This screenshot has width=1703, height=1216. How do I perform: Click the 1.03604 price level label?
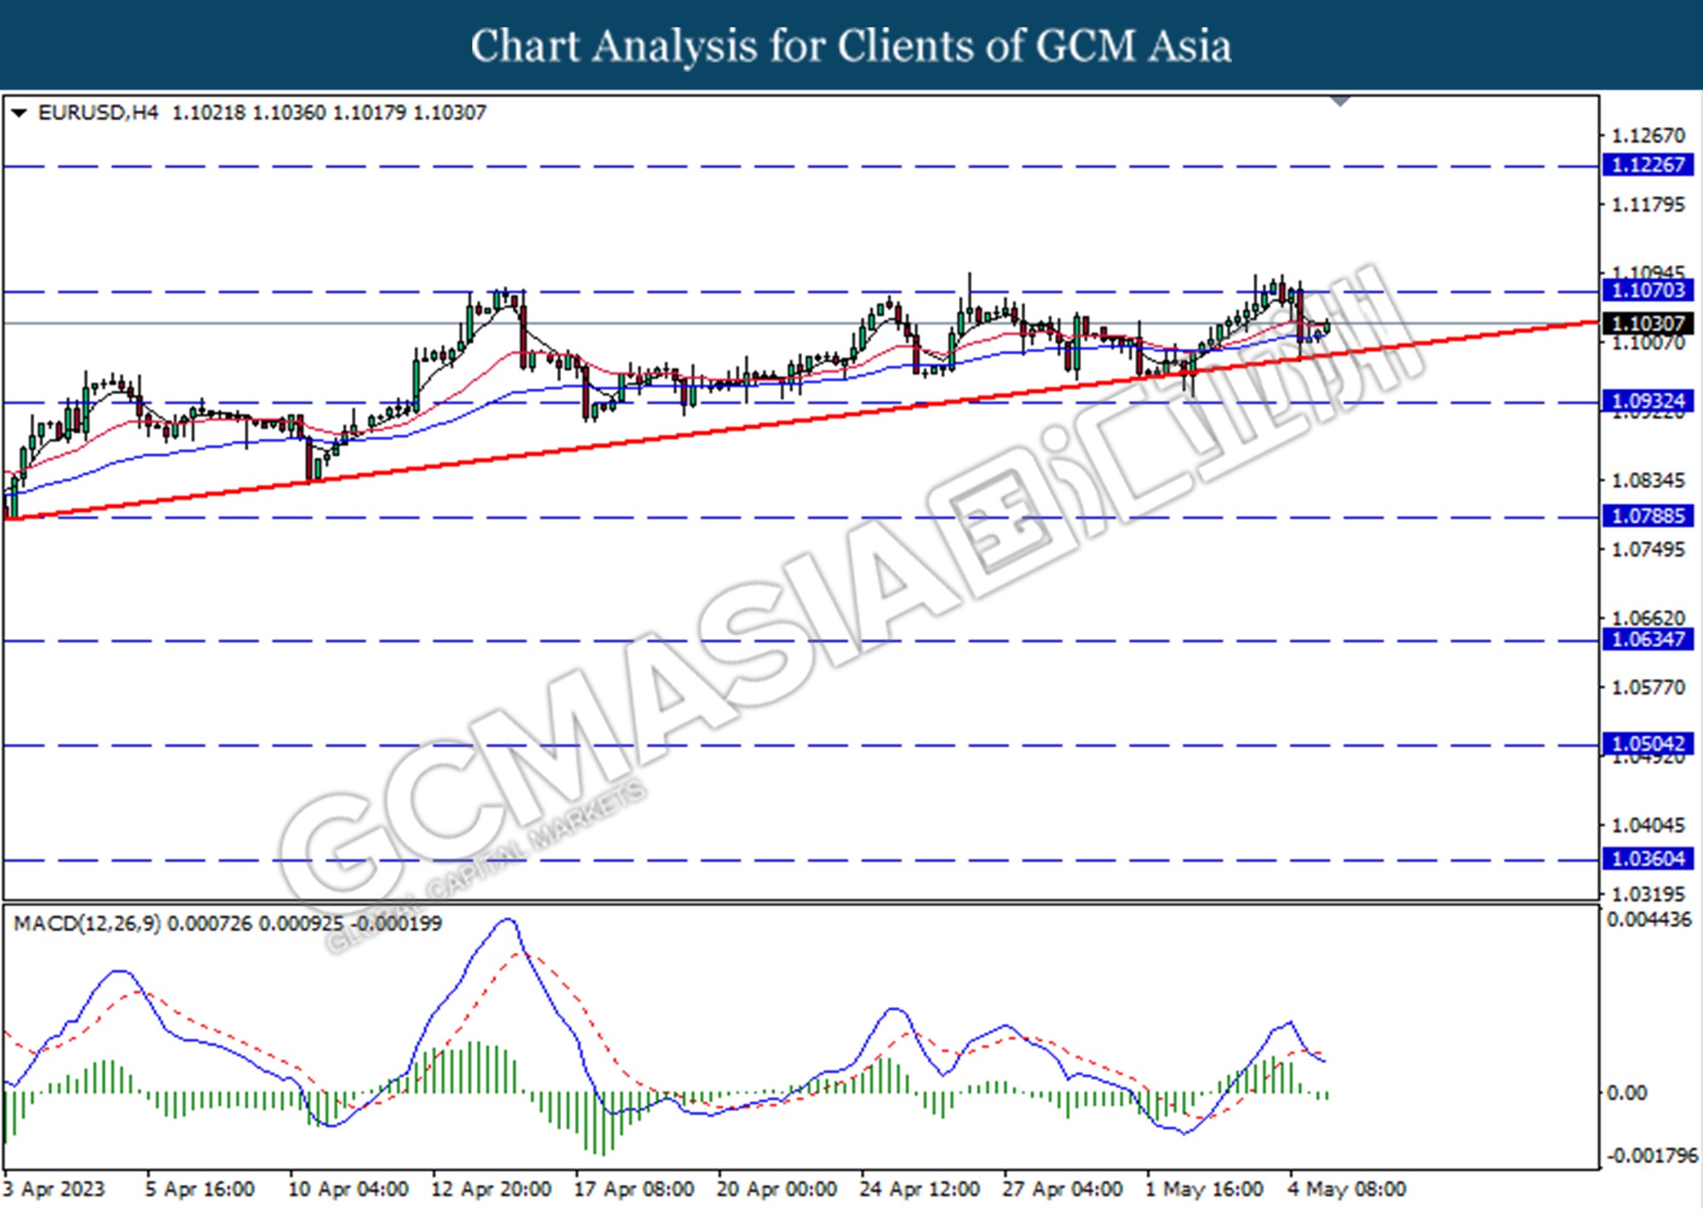pos(1648,858)
